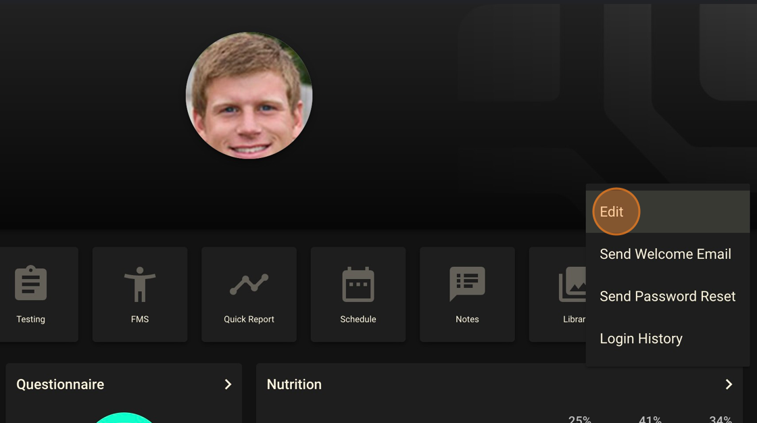Send a Welcome Email to the athlete

pos(665,253)
